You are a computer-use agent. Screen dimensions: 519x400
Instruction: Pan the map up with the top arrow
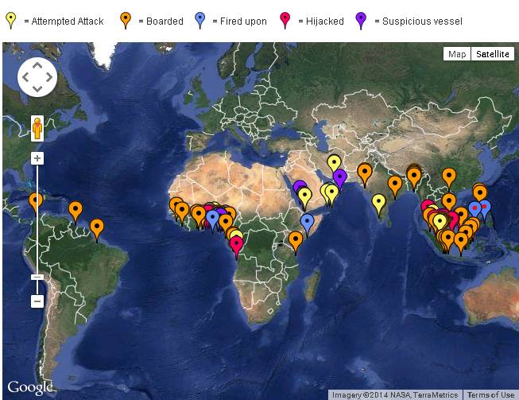[x=37, y=66]
